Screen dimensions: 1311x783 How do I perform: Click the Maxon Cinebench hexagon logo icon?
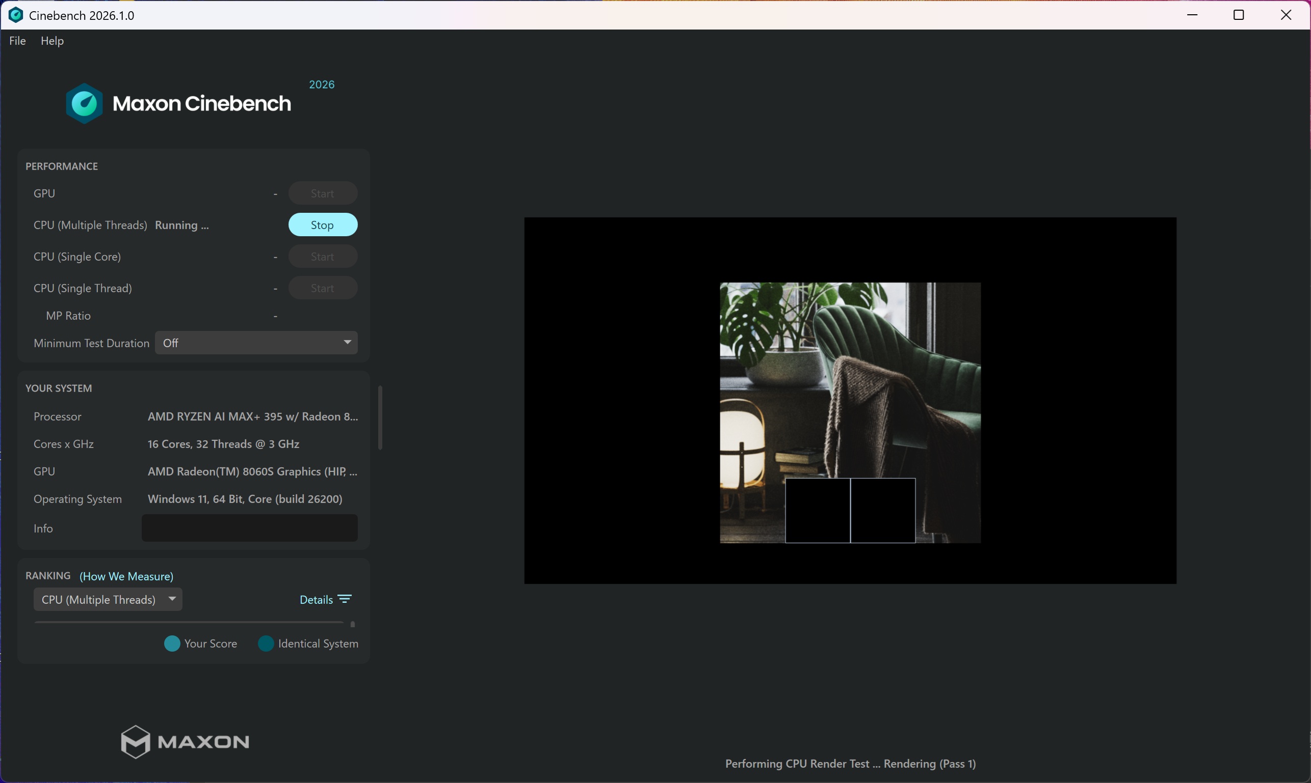[84, 103]
